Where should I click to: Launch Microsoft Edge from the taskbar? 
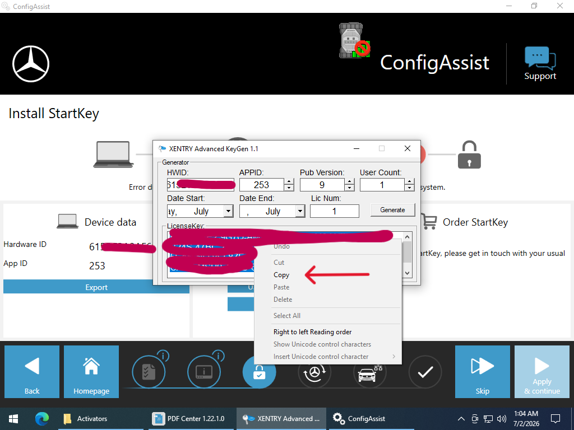pyautogui.click(x=41, y=419)
